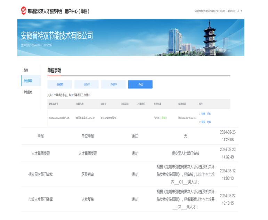
Task: Switch to the 办理中 tab
Action: point(113,85)
